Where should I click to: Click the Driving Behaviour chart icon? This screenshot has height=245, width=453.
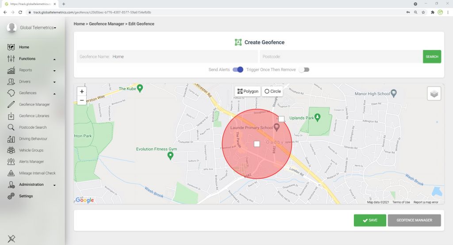pyautogui.click(x=12, y=139)
